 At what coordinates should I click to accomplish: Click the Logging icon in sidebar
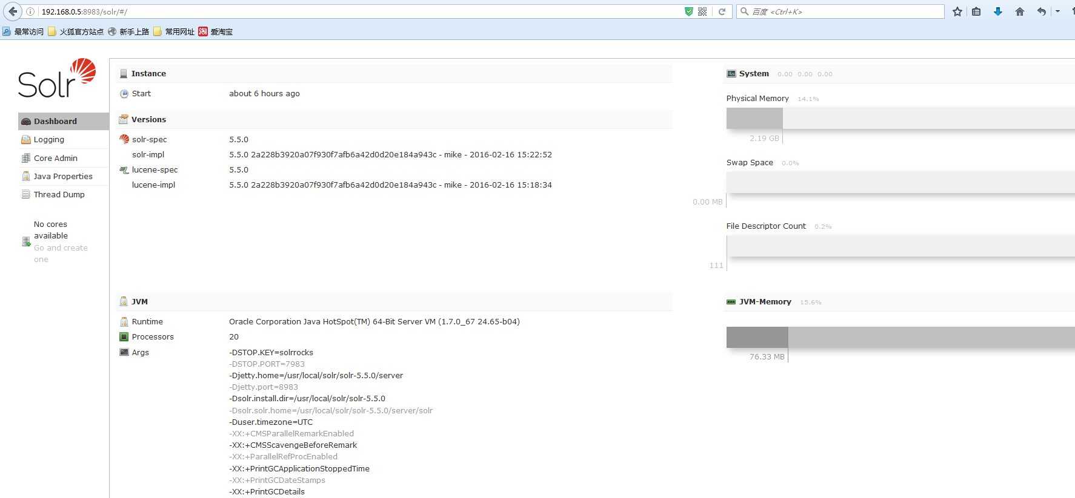26,140
